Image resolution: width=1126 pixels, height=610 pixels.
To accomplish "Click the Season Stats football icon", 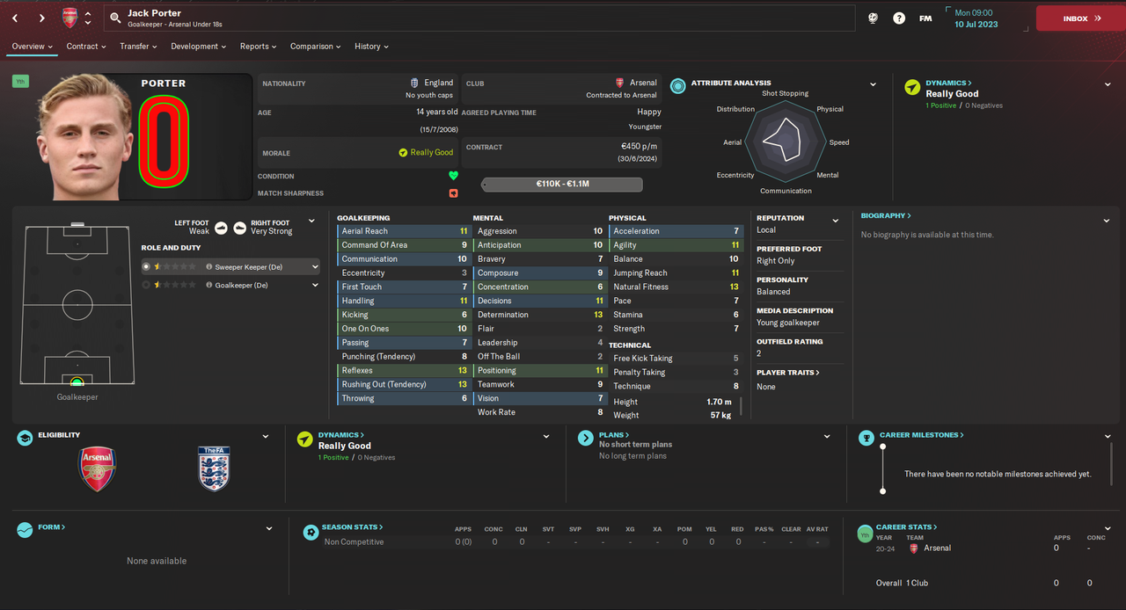I will click(x=311, y=532).
